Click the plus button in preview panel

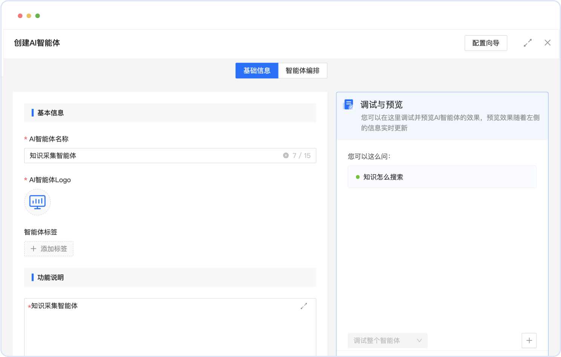(x=529, y=340)
